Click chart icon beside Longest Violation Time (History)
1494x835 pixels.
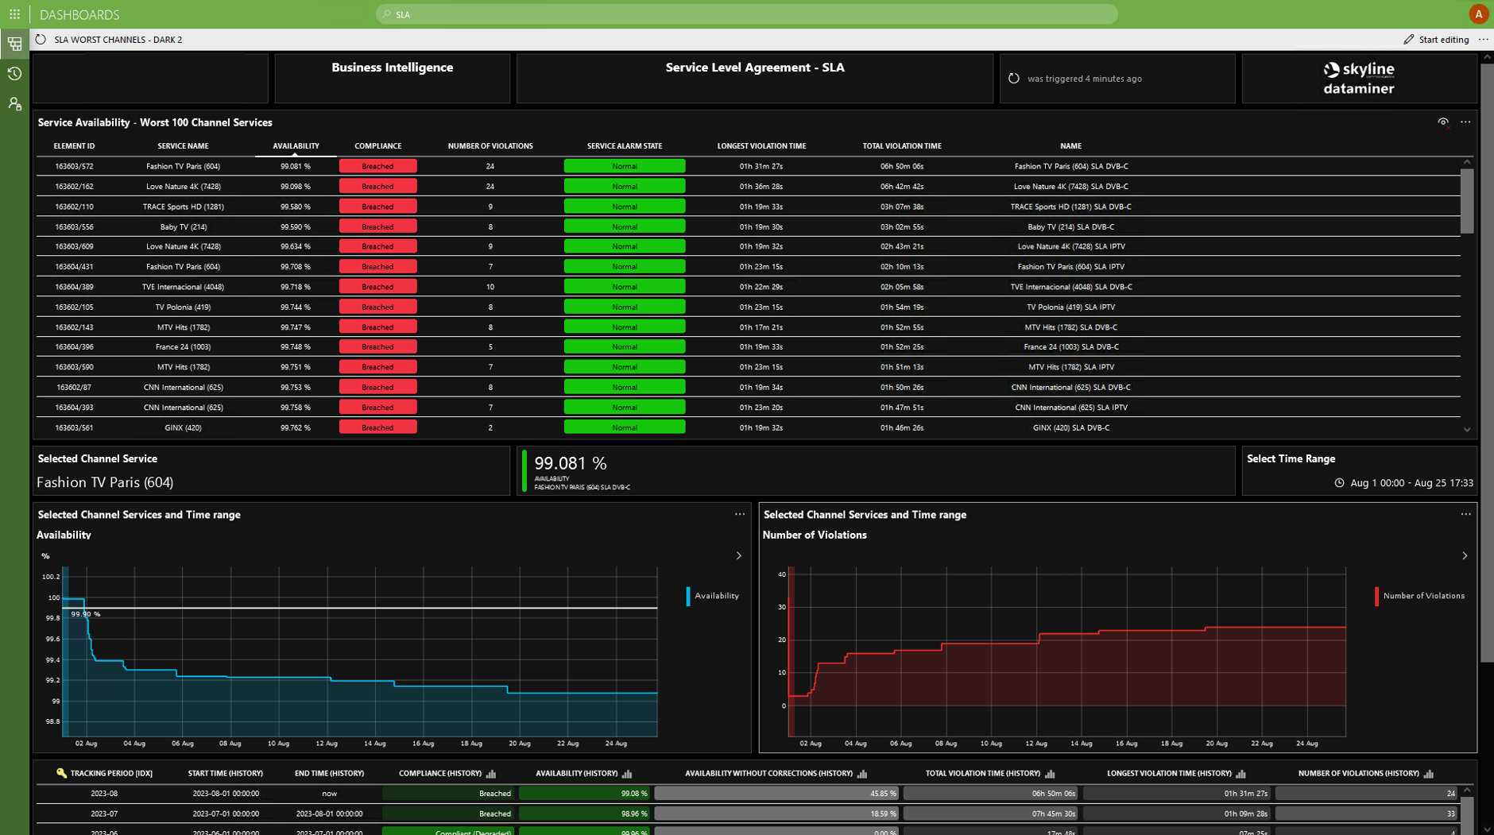click(1241, 774)
